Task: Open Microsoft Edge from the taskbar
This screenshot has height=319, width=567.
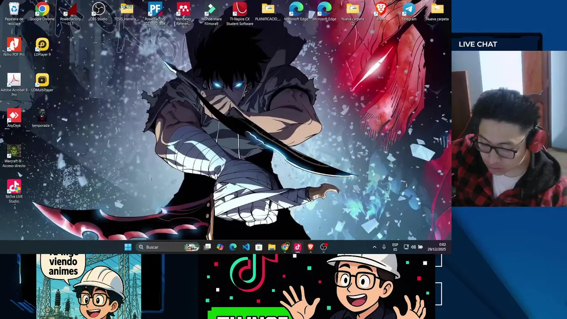Action: pos(233,247)
